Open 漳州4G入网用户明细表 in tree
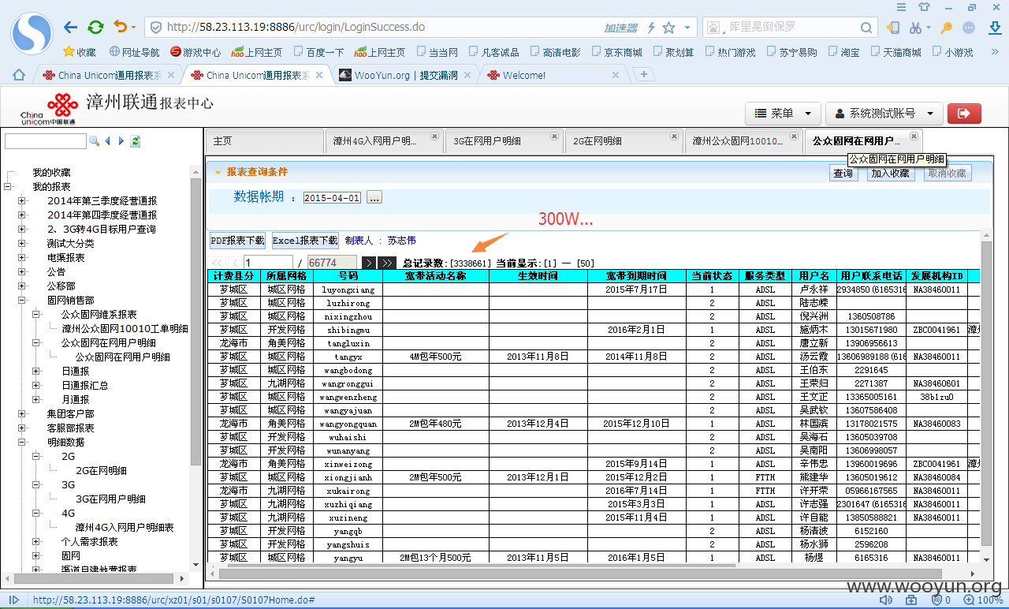The image size is (1009, 609). pyautogui.click(x=125, y=528)
